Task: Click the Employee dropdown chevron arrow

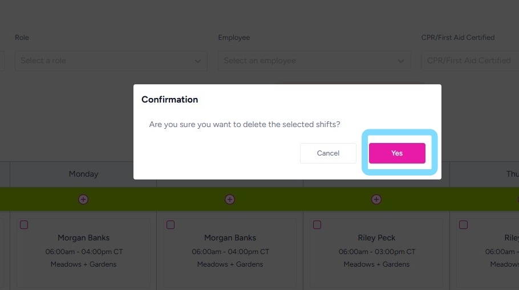Action: 401,61
